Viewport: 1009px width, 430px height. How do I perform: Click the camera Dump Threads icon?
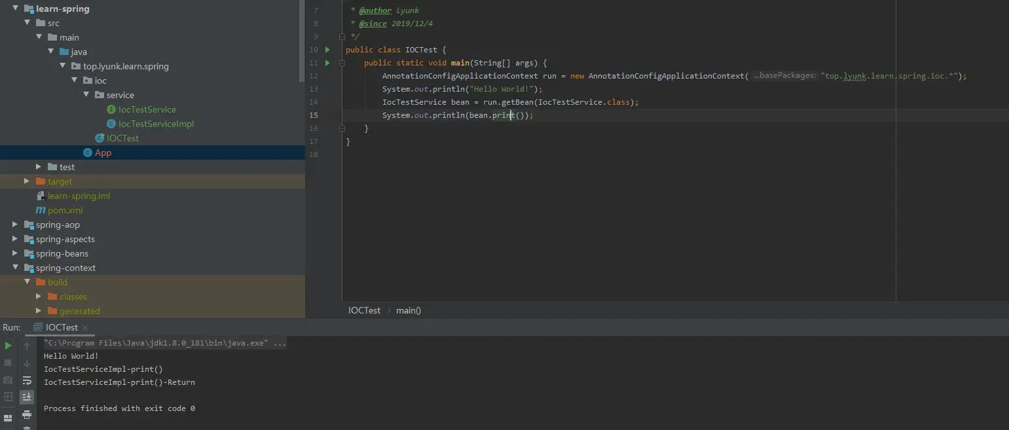pyautogui.click(x=8, y=380)
